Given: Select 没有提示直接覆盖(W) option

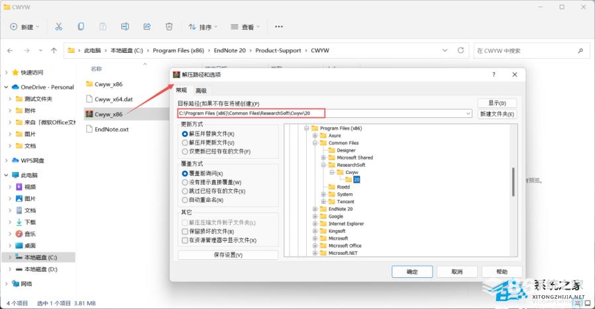Looking at the screenshot, I should point(211,183).
